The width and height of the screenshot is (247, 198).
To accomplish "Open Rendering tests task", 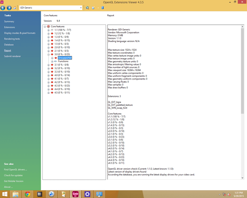I will pos(12,39).
